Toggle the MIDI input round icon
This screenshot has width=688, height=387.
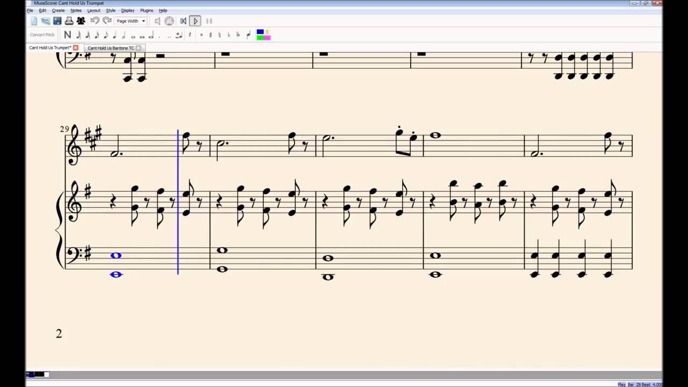click(169, 21)
